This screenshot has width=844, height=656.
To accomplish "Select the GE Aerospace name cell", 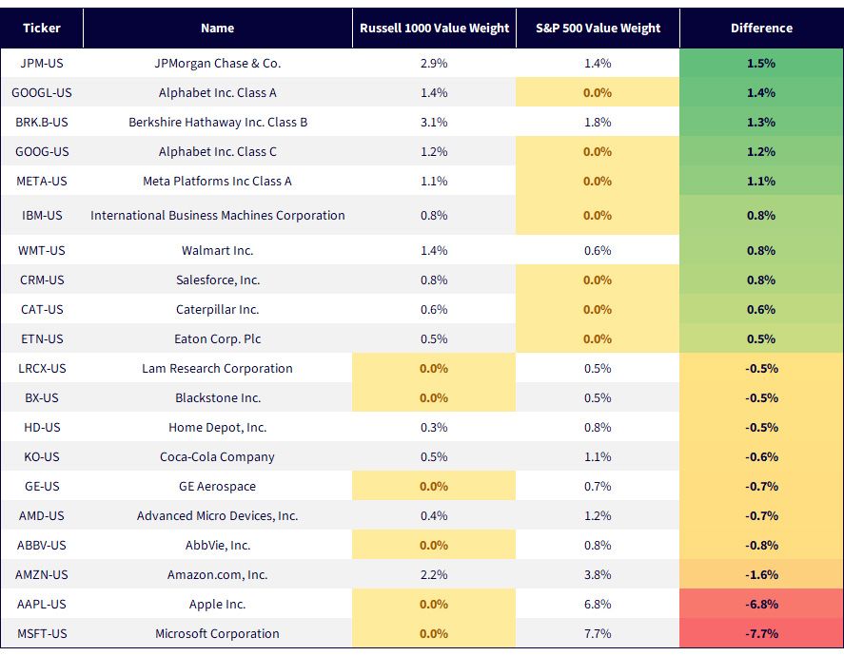I will [218, 486].
